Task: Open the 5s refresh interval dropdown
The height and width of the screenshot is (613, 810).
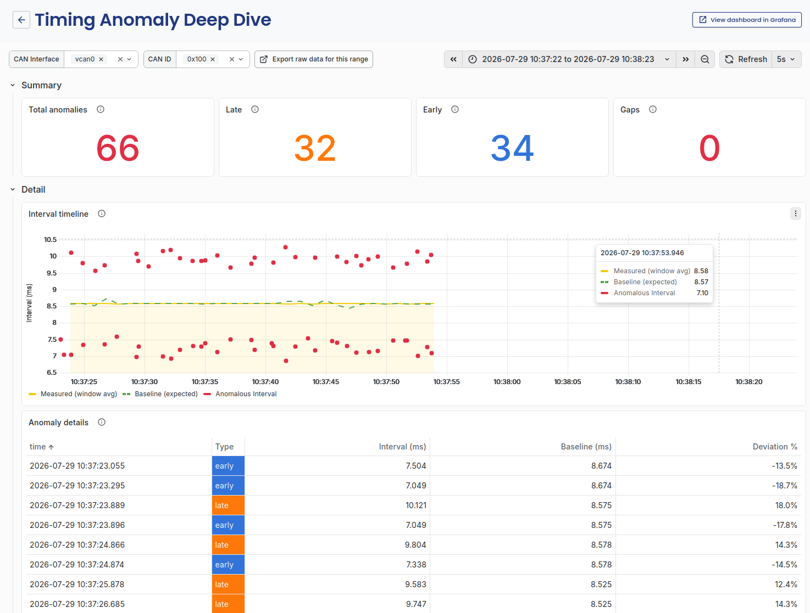Action: [x=786, y=59]
